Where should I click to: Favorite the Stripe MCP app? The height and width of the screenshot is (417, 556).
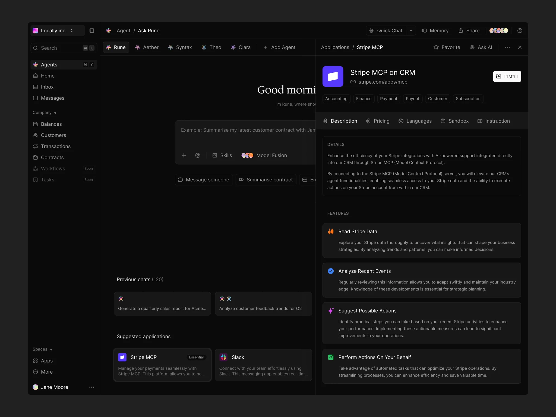[447, 47]
